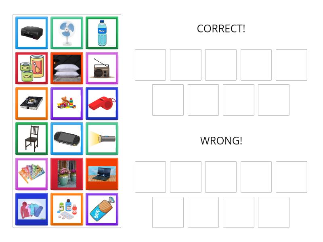
Task: Click the radio picture tile
Action: click(x=102, y=68)
